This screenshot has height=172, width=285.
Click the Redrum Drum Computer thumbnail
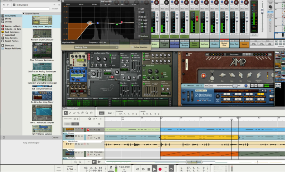[x=42, y=34]
